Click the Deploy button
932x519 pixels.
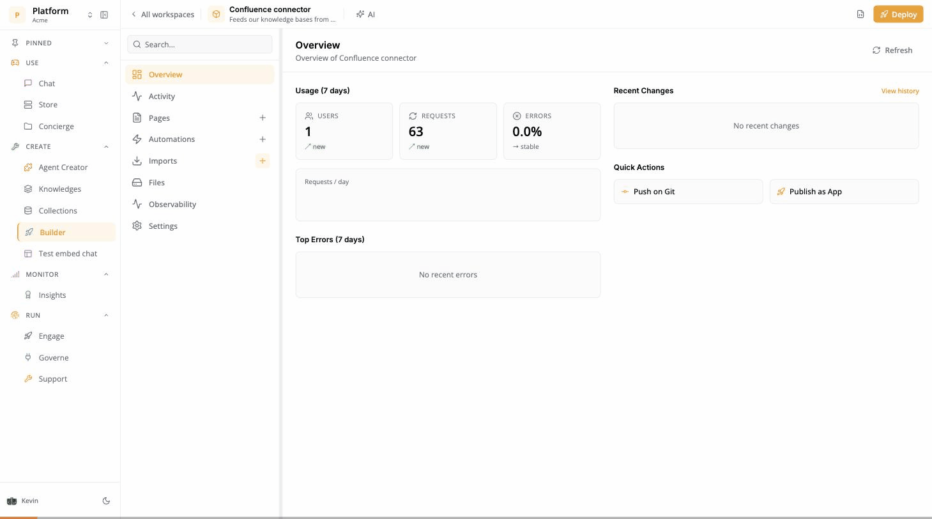[x=898, y=14]
